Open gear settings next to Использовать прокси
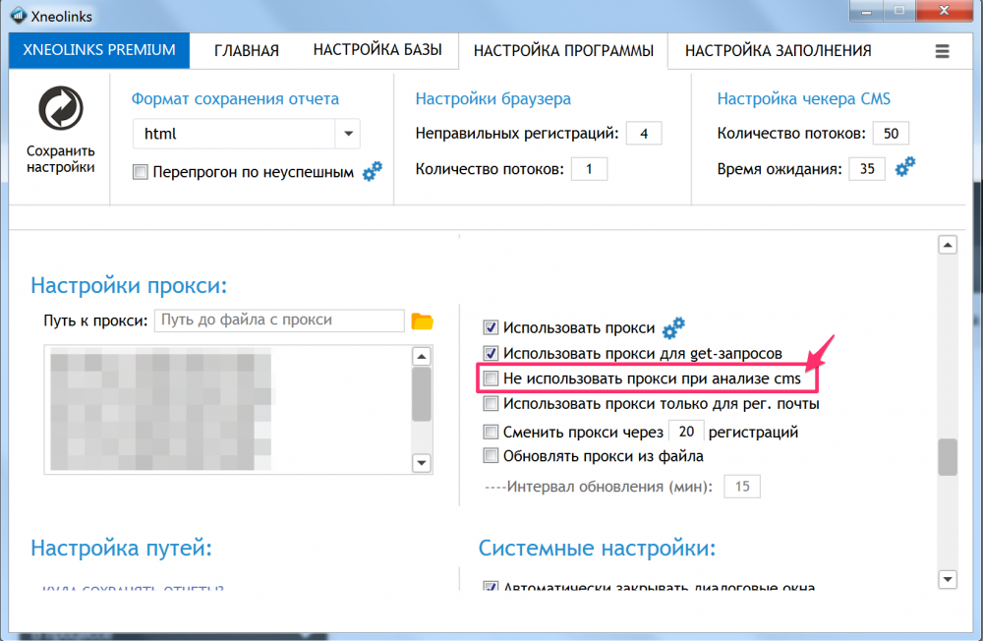The image size is (983, 641). [x=674, y=327]
